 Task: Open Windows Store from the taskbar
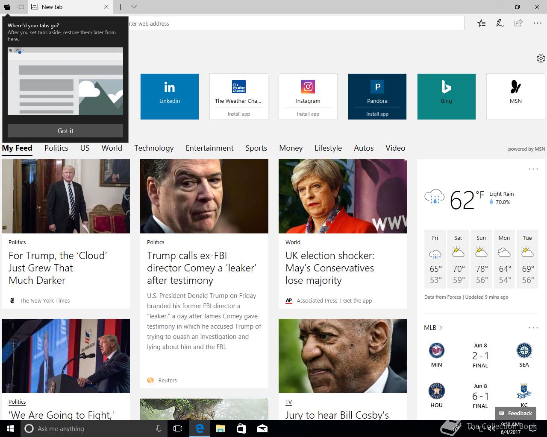pyautogui.click(x=241, y=428)
